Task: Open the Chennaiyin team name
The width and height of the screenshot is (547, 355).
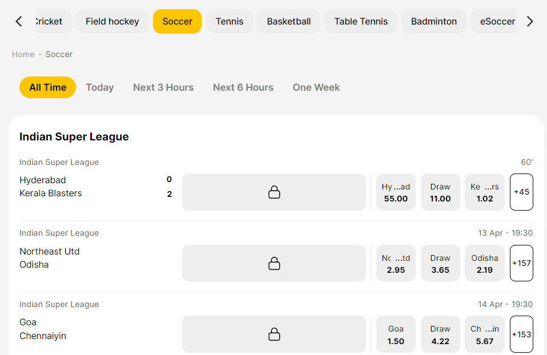Action: (43, 336)
